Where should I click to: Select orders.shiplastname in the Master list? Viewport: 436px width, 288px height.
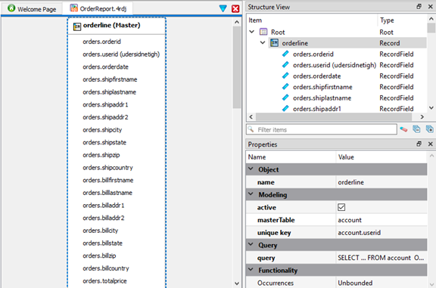click(x=109, y=92)
